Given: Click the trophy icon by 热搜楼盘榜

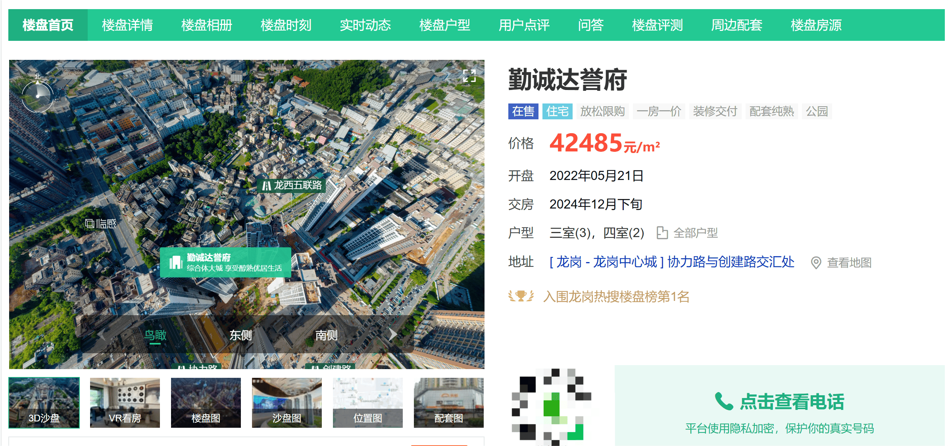Looking at the screenshot, I should (521, 296).
